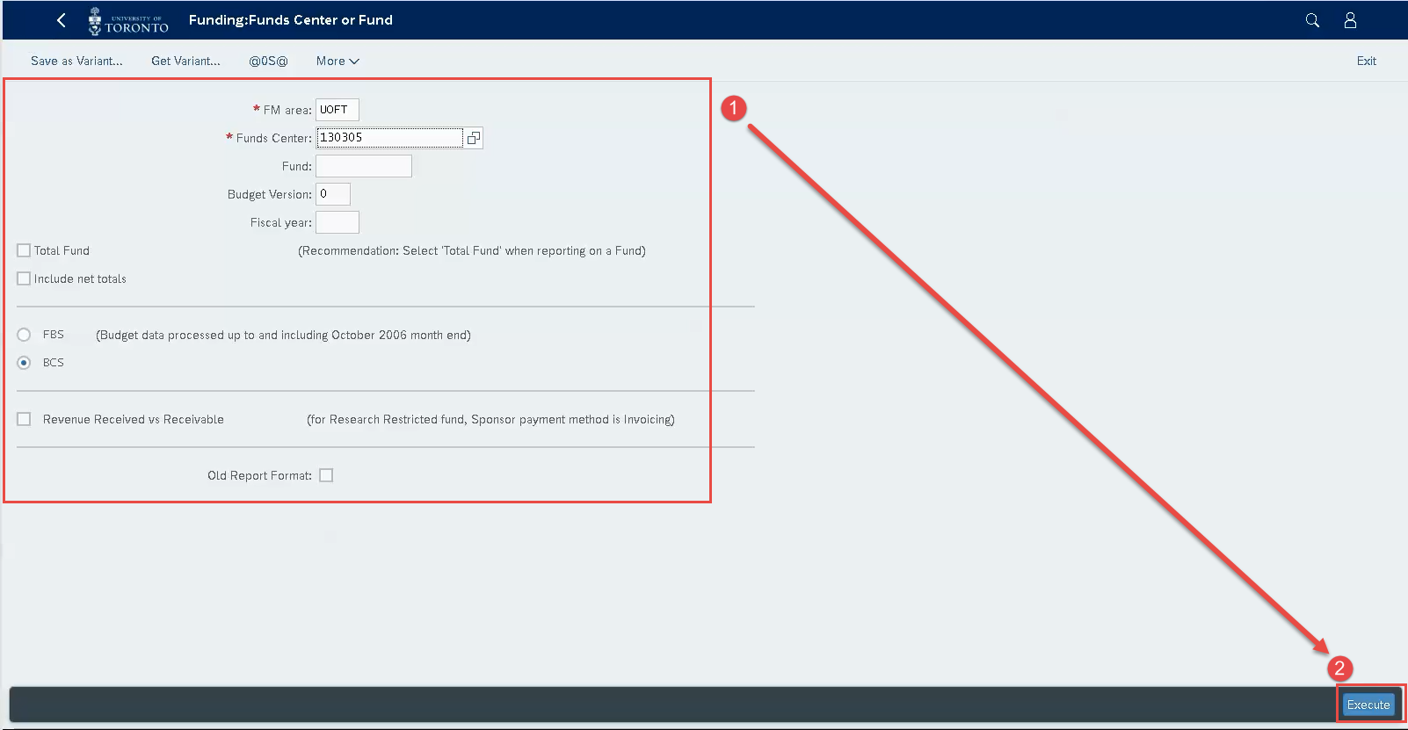Open the user profile icon
The height and width of the screenshot is (730, 1408).
point(1350,20)
